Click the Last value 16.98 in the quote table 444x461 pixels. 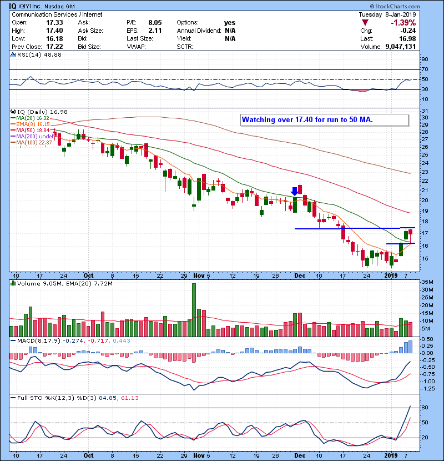point(407,38)
